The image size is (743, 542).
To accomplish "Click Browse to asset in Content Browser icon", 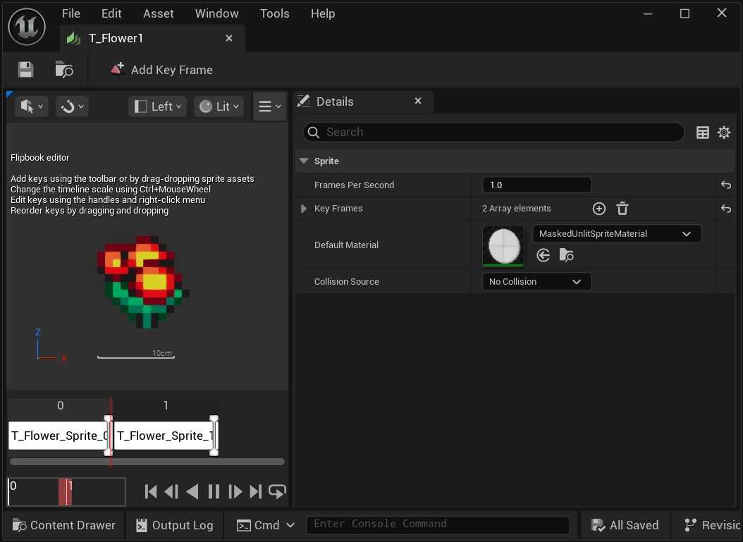I will pyautogui.click(x=64, y=69).
